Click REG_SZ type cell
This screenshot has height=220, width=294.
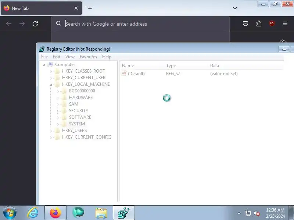pyautogui.click(x=173, y=74)
